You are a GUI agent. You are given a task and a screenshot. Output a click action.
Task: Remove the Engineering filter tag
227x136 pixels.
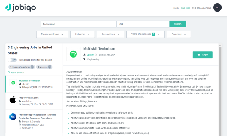pos(49,67)
